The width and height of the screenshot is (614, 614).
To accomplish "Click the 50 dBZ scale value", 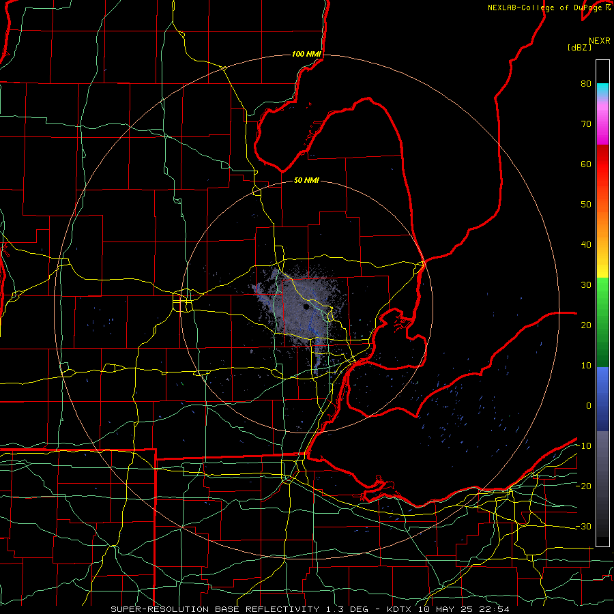I will coord(586,205).
